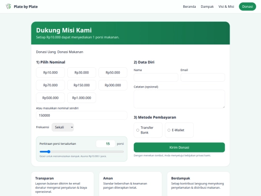Image resolution: width=261 pixels, height=196 pixels.
Task: Click the 'Atau masukkan nominal sendiri' label
Action: [57, 108]
